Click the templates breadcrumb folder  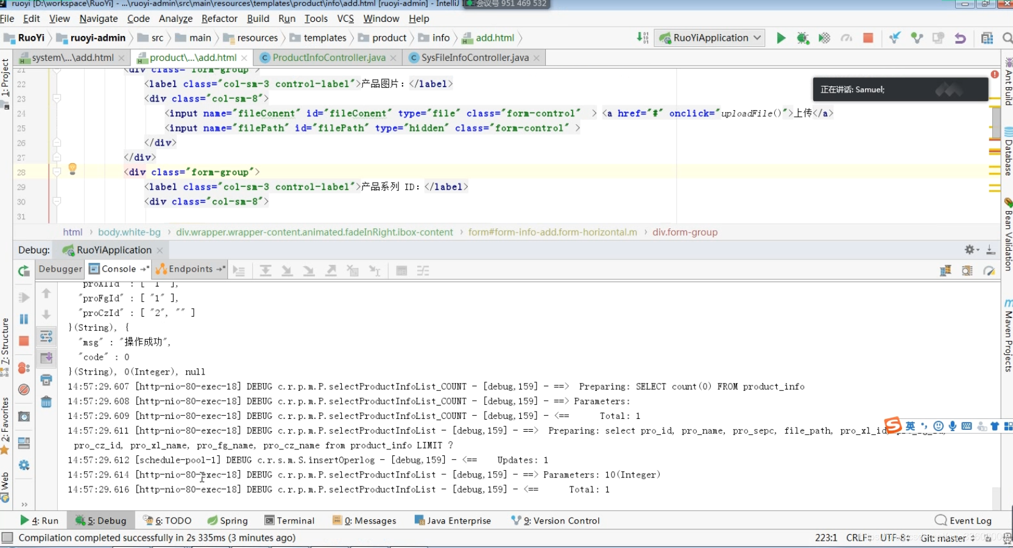pos(318,38)
